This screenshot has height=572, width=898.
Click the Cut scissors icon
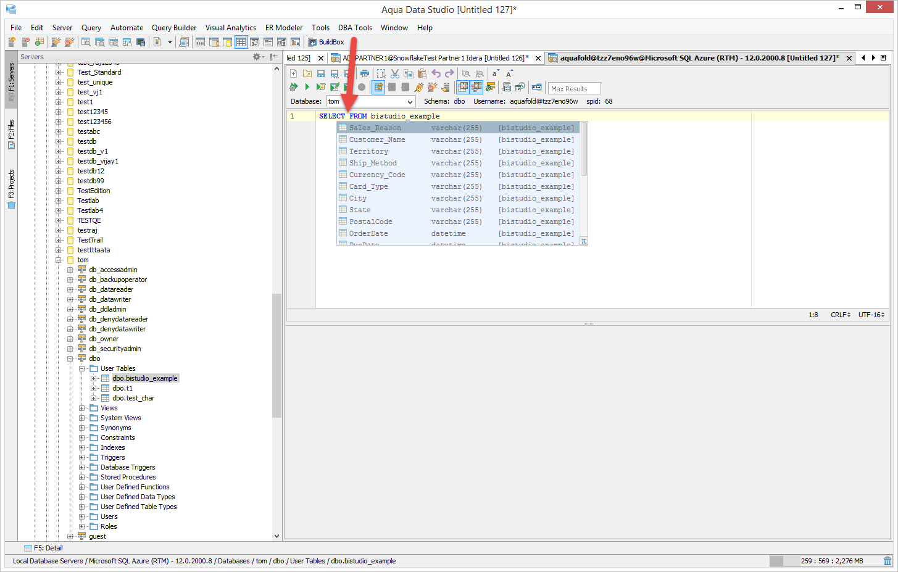tap(395, 73)
